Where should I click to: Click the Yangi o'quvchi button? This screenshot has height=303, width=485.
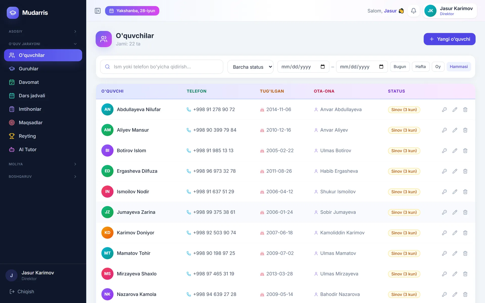tap(449, 39)
